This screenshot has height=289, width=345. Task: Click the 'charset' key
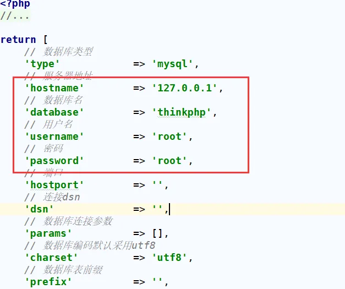(x=52, y=258)
